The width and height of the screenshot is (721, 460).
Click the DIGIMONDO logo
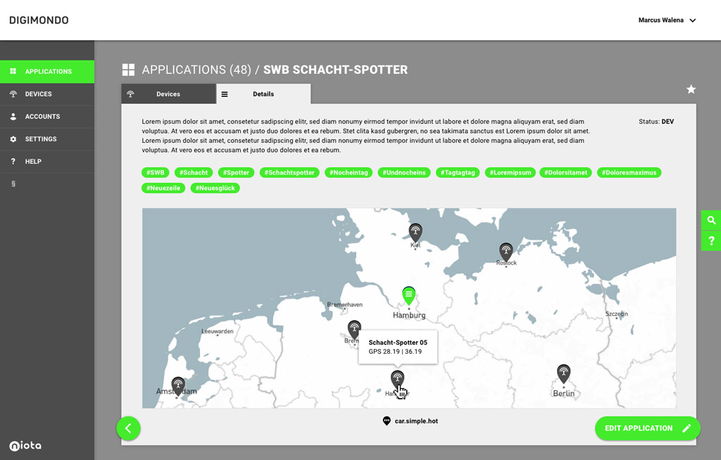[39, 20]
